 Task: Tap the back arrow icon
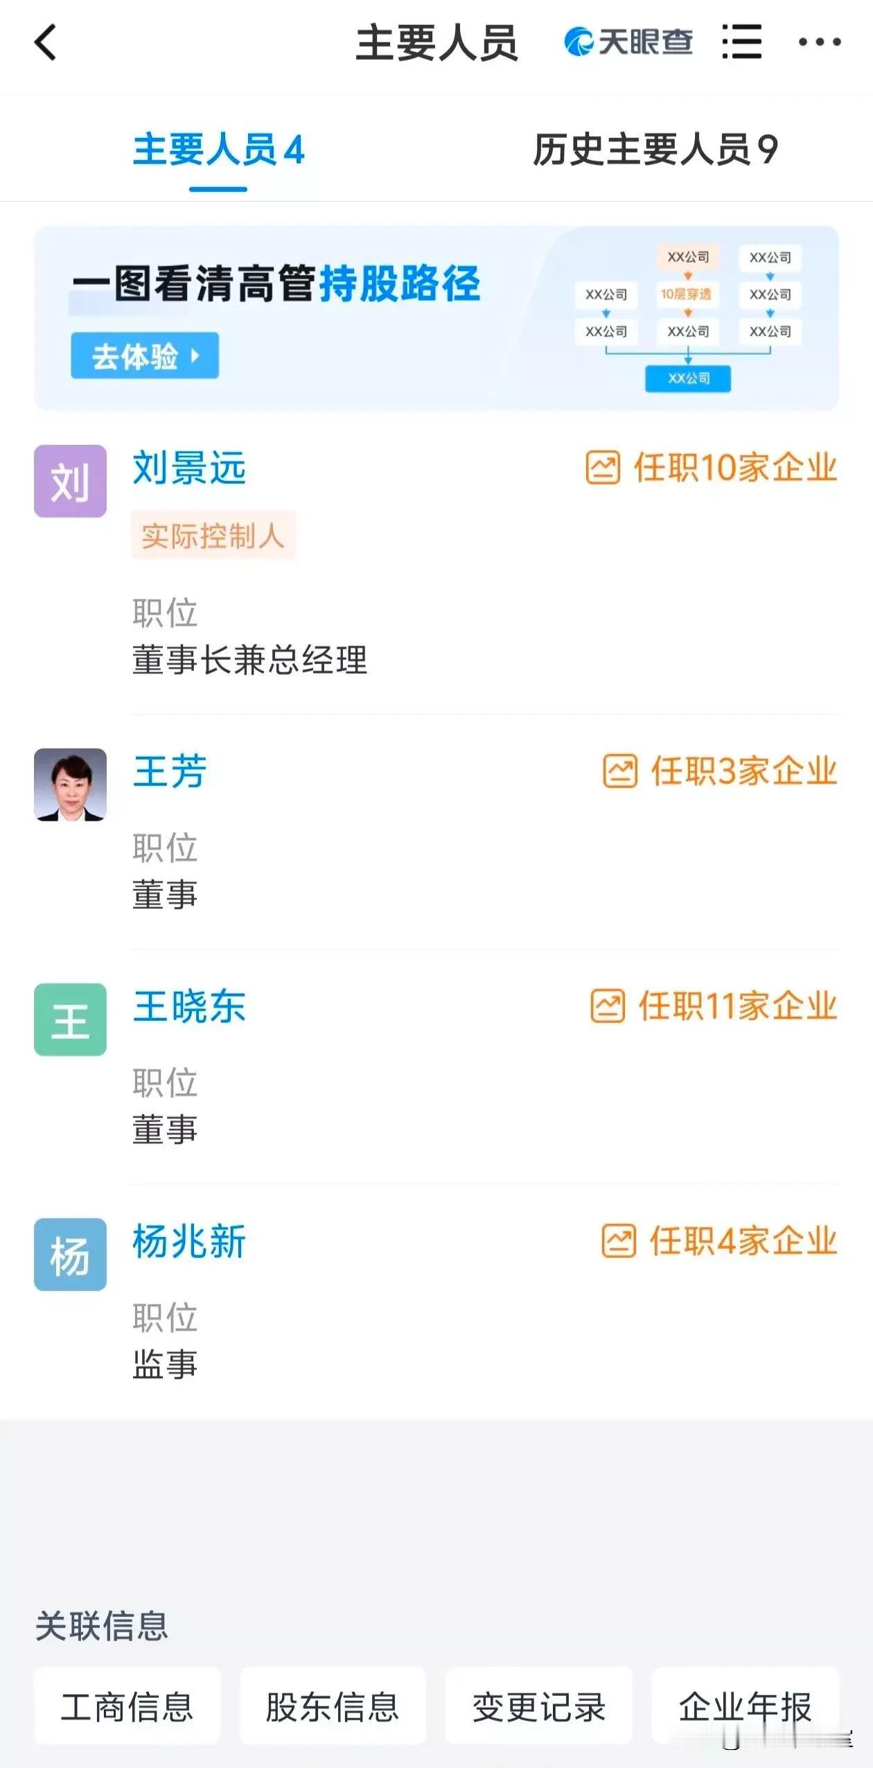click(x=45, y=42)
